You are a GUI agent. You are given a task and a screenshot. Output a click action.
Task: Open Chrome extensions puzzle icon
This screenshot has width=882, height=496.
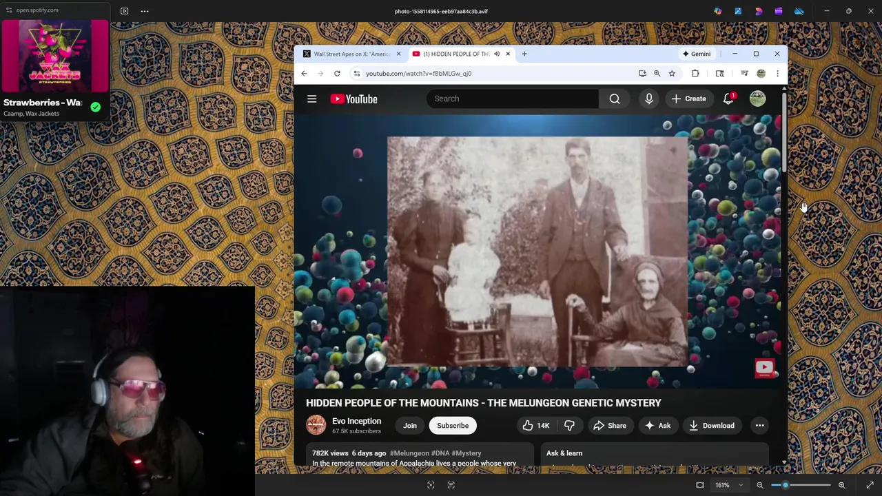695,73
